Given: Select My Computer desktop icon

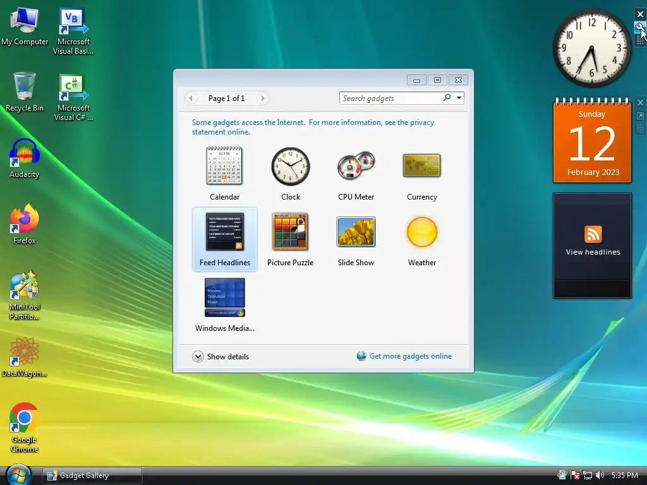Looking at the screenshot, I should 25,27.
